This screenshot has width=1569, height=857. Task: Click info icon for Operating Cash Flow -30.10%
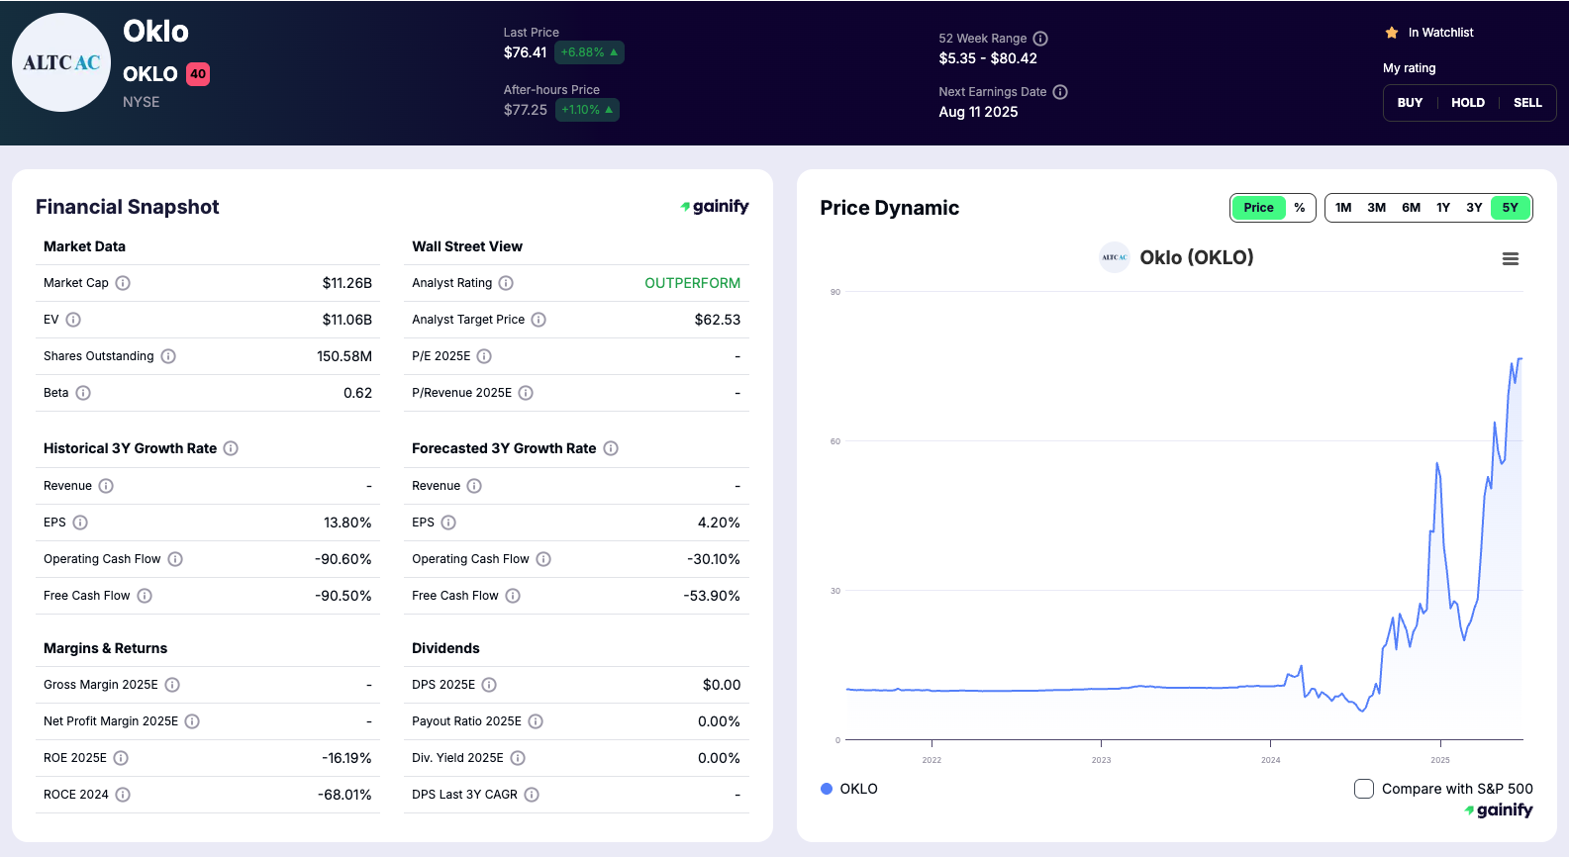click(543, 559)
